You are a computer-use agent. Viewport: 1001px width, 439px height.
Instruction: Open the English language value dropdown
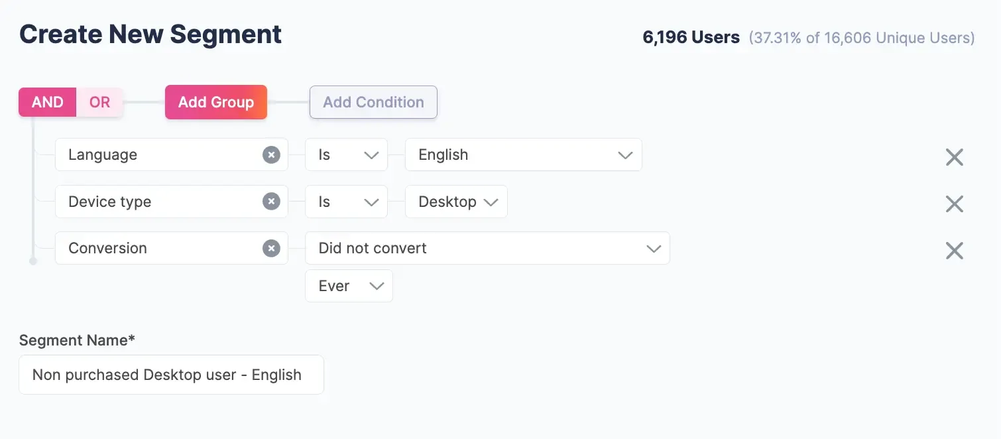click(523, 154)
